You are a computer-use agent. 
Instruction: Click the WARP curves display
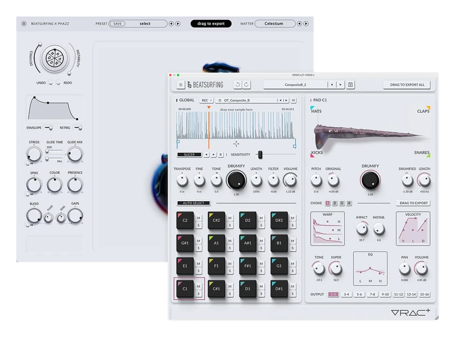[328, 229]
